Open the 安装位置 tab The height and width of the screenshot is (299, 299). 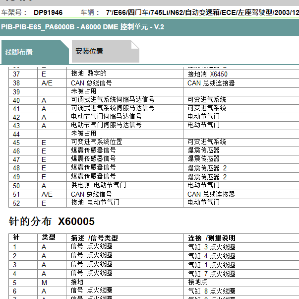click(x=106, y=51)
